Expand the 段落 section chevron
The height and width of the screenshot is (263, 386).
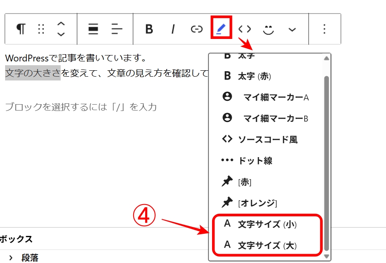(11, 258)
